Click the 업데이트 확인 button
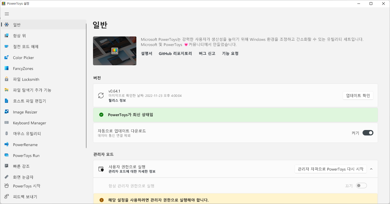 click(358, 95)
